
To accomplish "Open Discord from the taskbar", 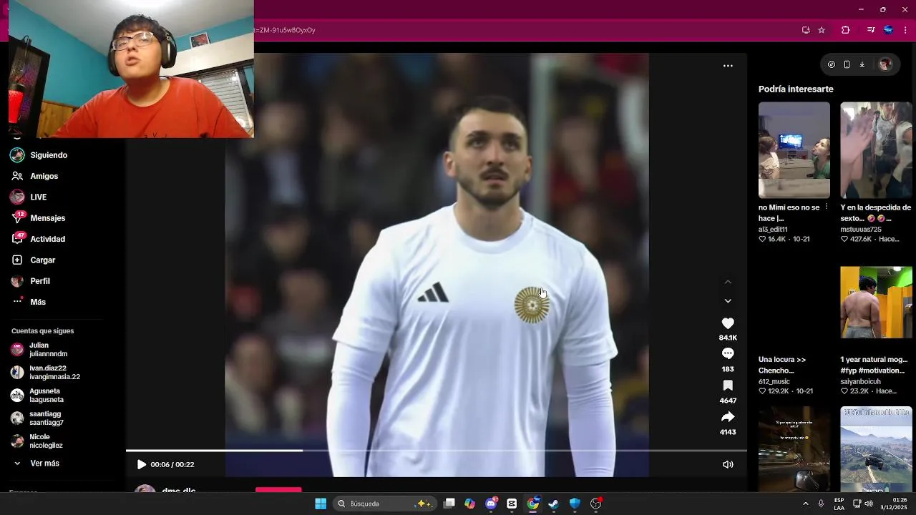I will tap(491, 504).
